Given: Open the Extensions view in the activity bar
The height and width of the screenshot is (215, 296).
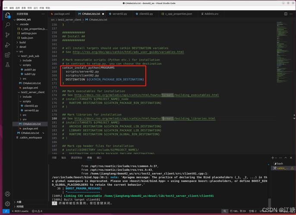Looking at the screenshot, I should coord(8,55).
